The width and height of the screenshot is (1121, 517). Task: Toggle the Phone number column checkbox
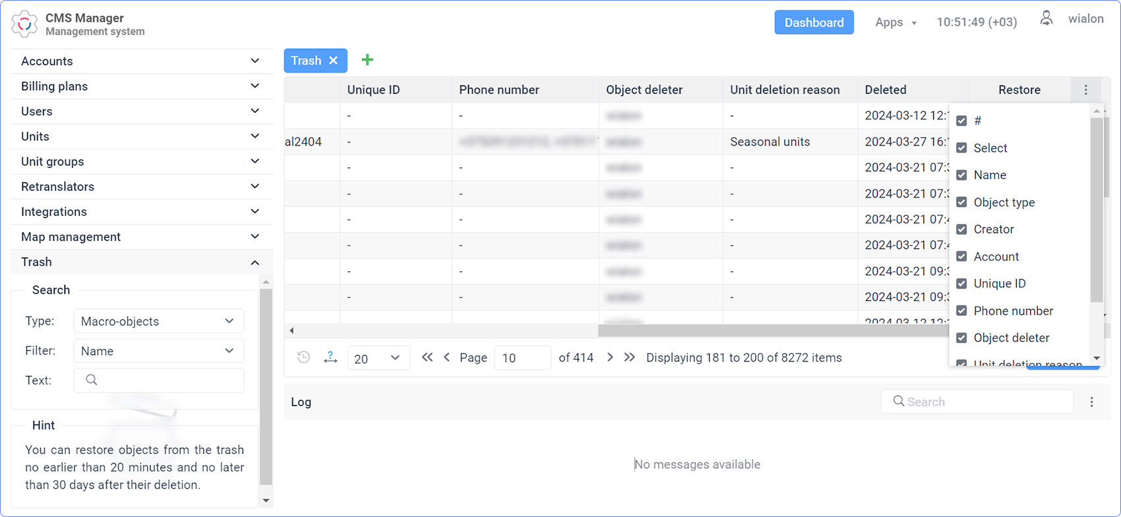click(x=961, y=311)
